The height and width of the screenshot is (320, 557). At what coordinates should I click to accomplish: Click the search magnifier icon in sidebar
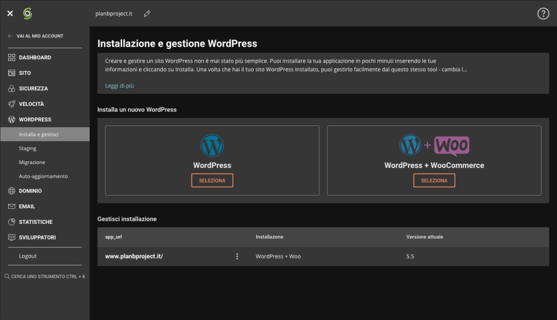coord(7,277)
